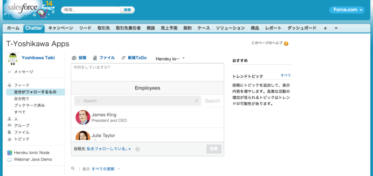Click the 新規ToDo publisher link
This screenshot has height=176, width=373.
(137, 58)
